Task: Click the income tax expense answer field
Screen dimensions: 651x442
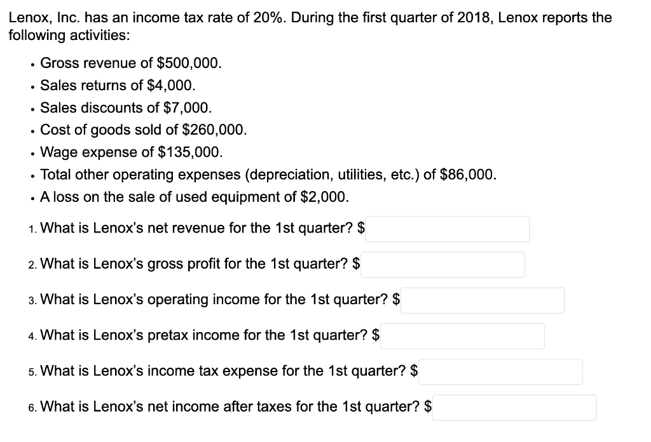Action: 500,372
